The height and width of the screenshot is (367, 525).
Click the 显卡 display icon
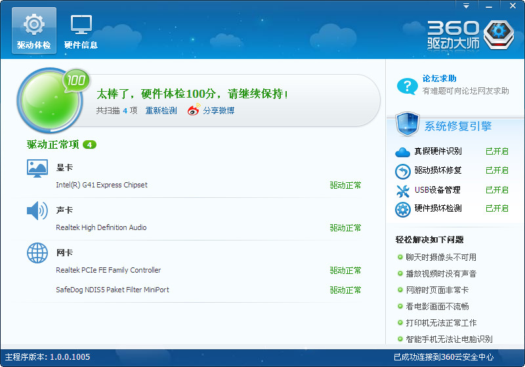click(x=37, y=168)
